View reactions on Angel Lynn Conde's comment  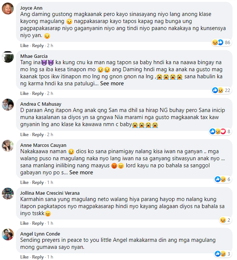tap(223, 254)
